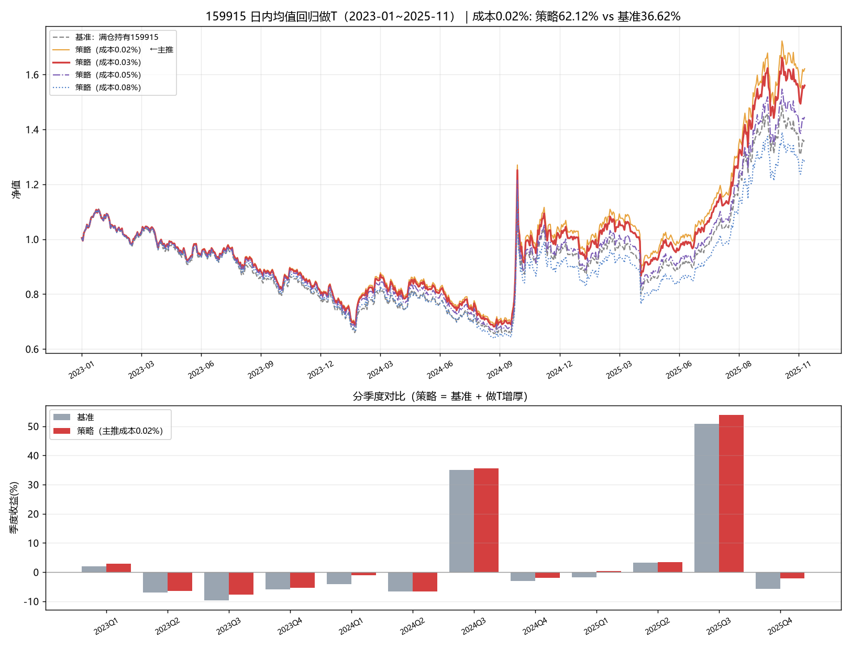Click legend entry 策略 (成本0.08%)
The image size is (851, 647).
coord(97,87)
